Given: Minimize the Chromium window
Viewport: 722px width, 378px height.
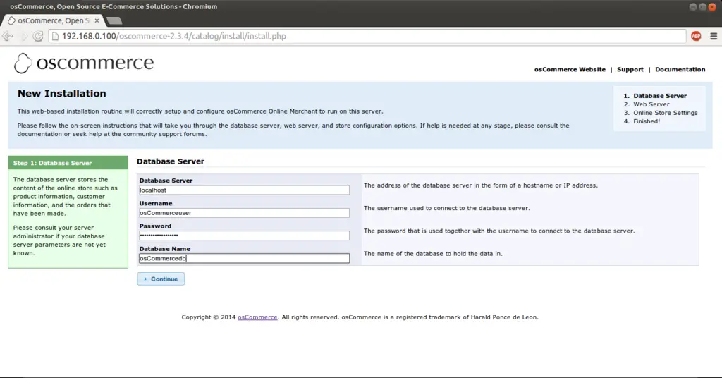Looking at the screenshot, I should (x=692, y=7).
